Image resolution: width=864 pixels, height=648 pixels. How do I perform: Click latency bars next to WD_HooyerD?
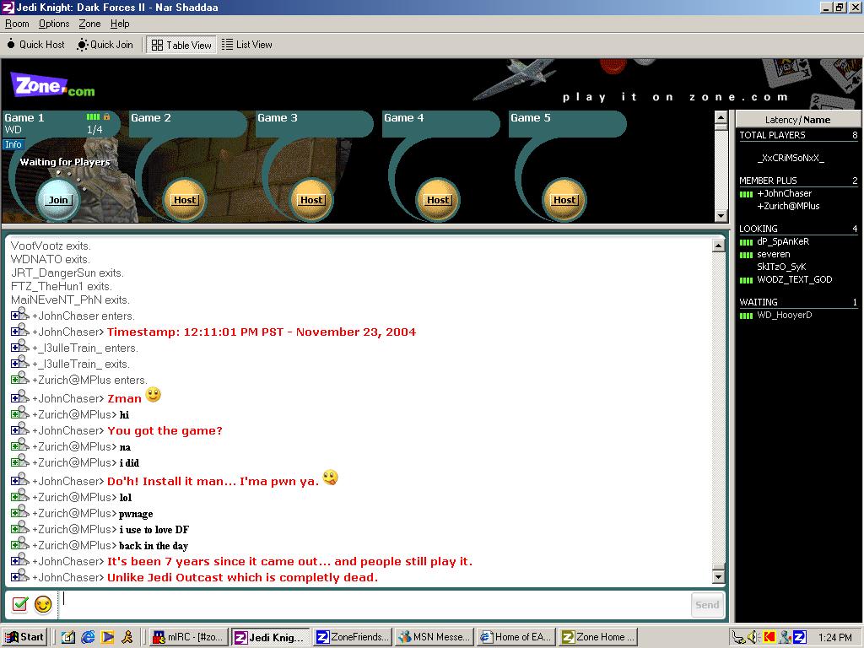[746, 316]
